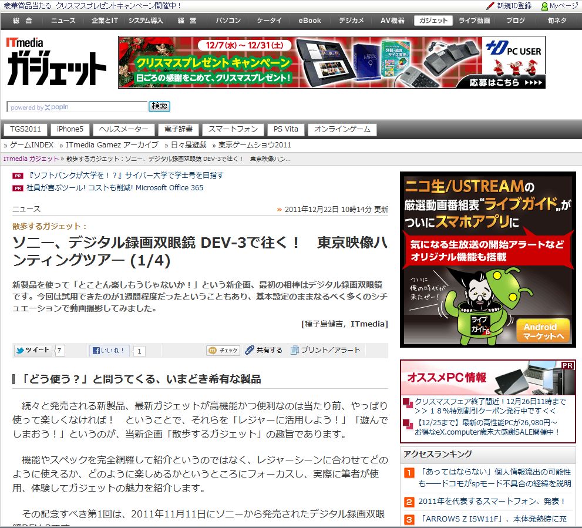Open Myページ user icon link

[559, 6]
